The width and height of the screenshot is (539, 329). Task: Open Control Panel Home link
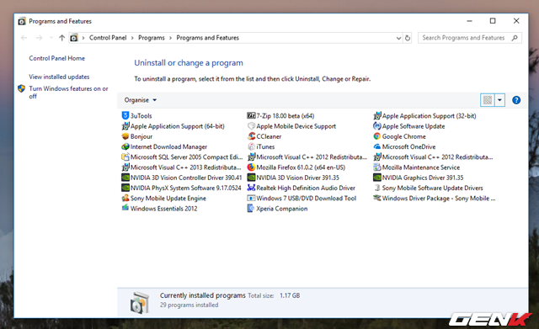point(56,58)
